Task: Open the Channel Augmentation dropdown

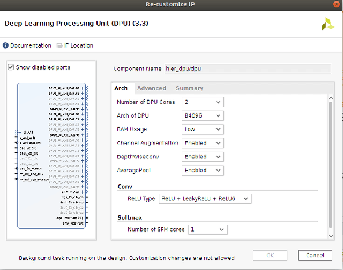Action: tap(203, 143)
